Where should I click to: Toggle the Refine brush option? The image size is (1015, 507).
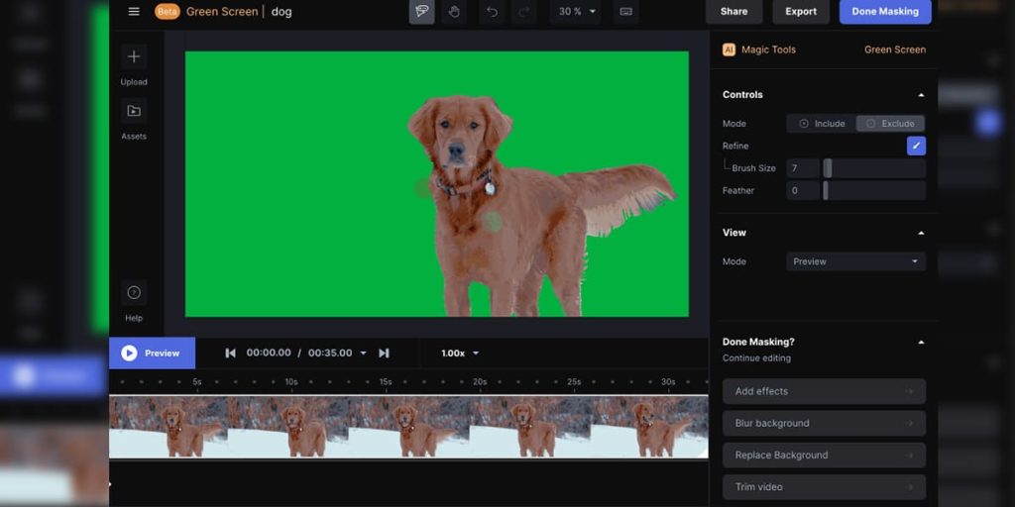tap(916, 146)
